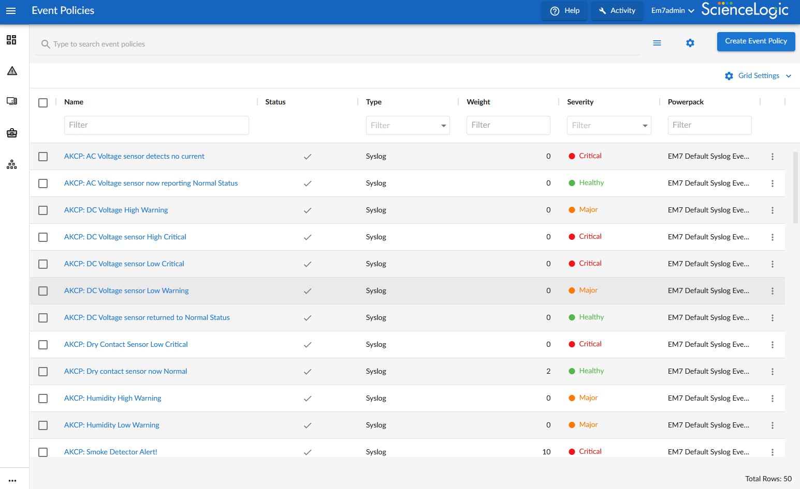The image size is (800, 489).
Task: Open the hamburger navigation menu
Action: [x=11, y=11]
